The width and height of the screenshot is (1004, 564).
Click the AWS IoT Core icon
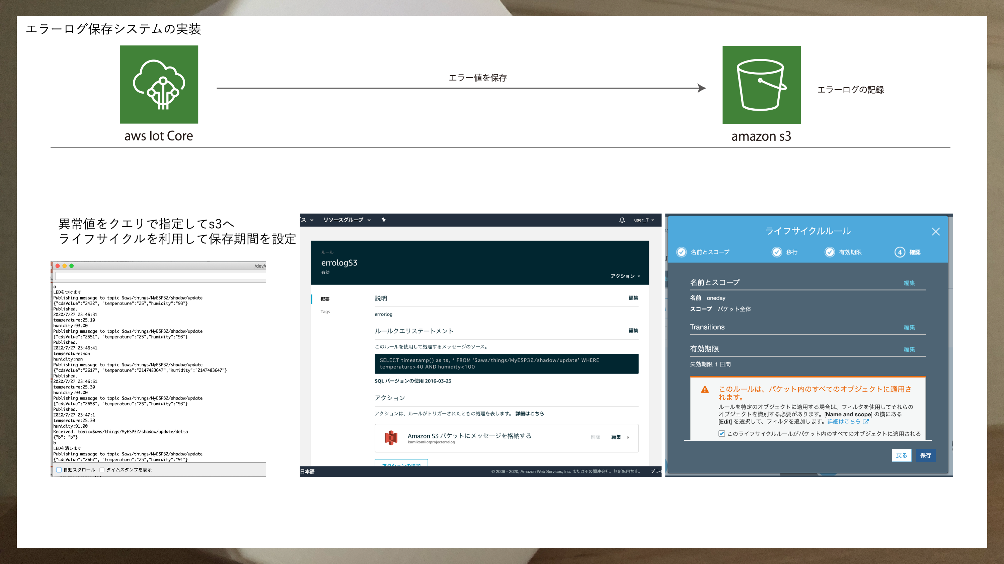coord(159,85)
